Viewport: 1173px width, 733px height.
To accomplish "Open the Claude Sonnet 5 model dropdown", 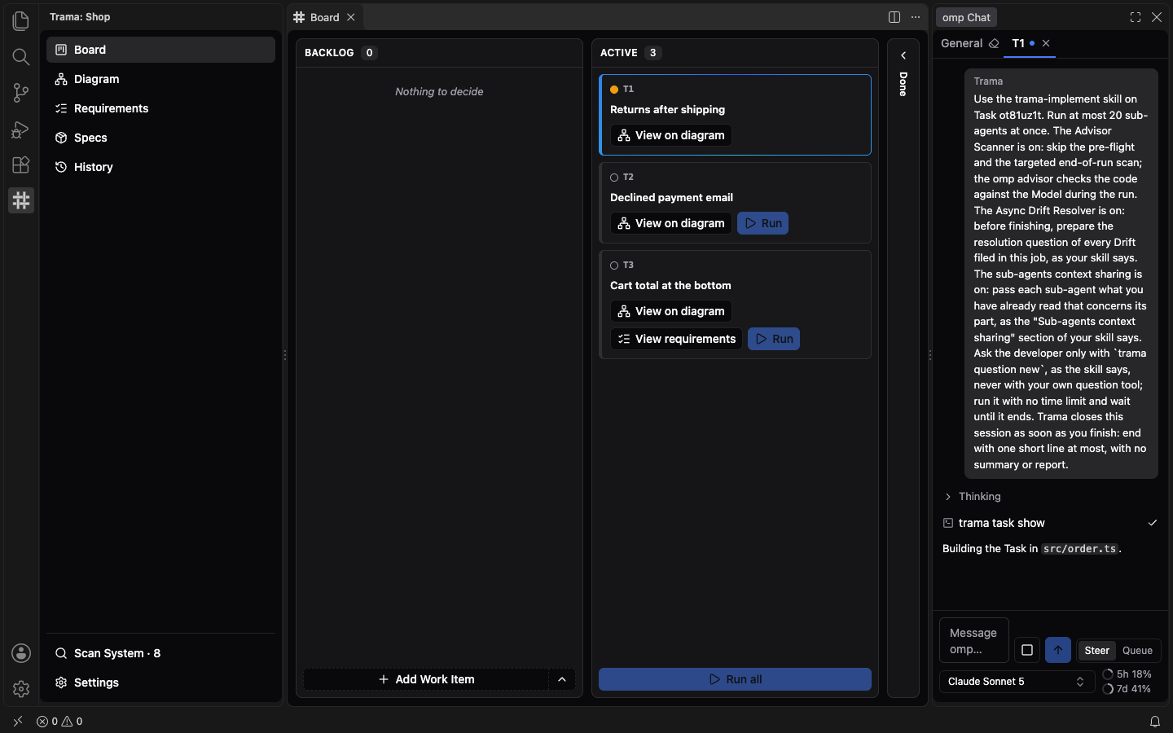I will (1017, 682).
